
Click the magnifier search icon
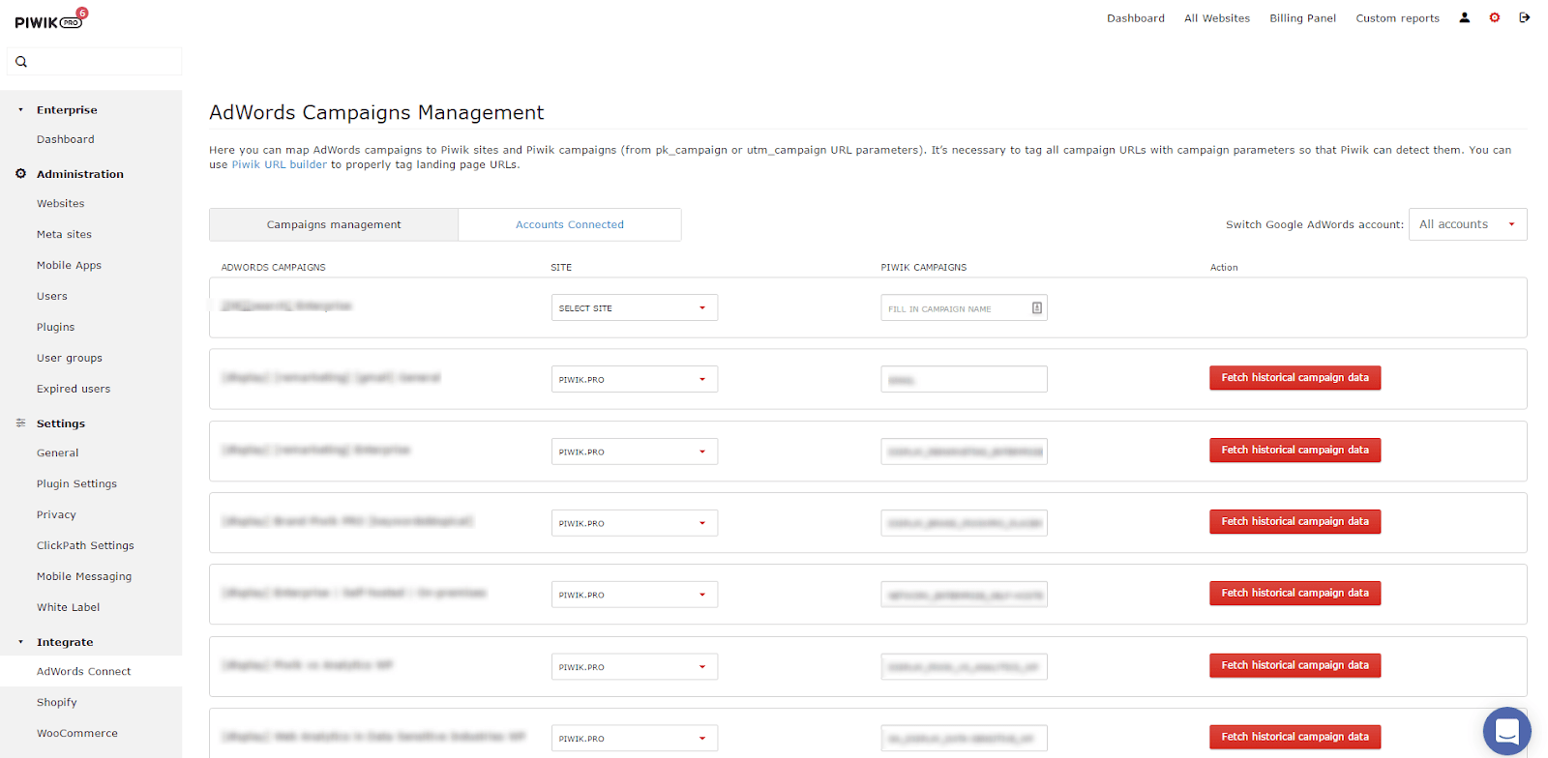tap(21, 62)
